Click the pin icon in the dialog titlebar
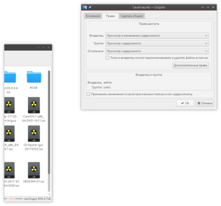The image size is (221, 206). point(90,7)
